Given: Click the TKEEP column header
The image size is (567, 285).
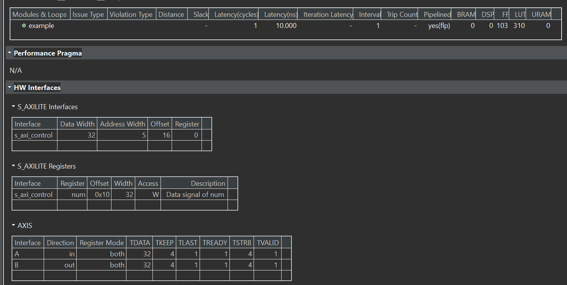Looking at the screenshot, I should coord(165,242).
